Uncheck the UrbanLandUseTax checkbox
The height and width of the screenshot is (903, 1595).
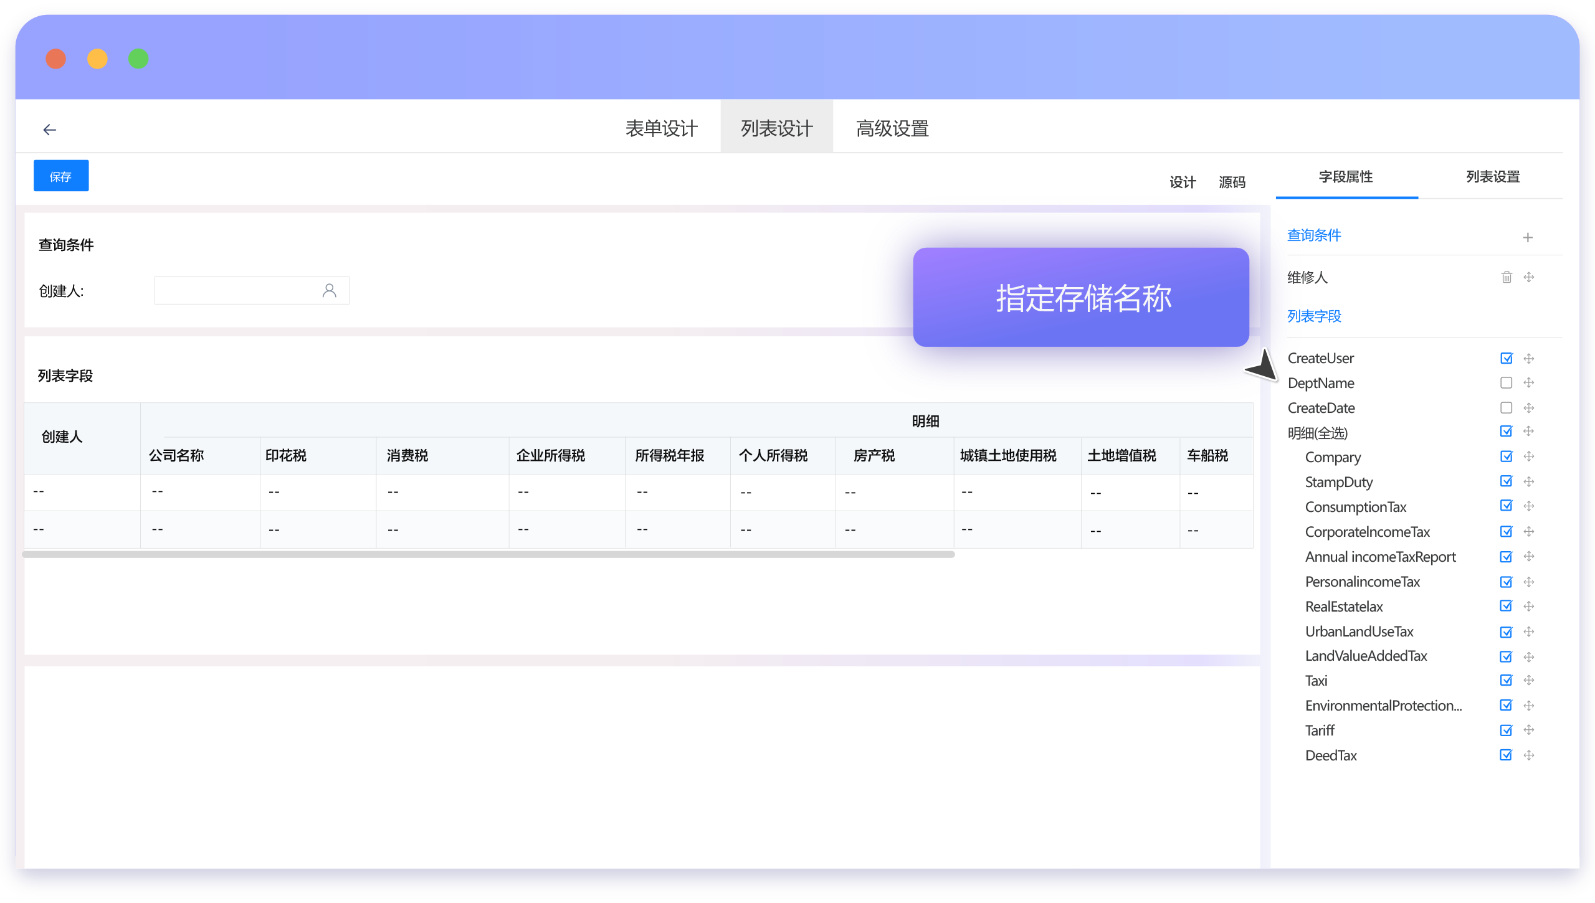pyautogui.click(x=1506, y=631)
